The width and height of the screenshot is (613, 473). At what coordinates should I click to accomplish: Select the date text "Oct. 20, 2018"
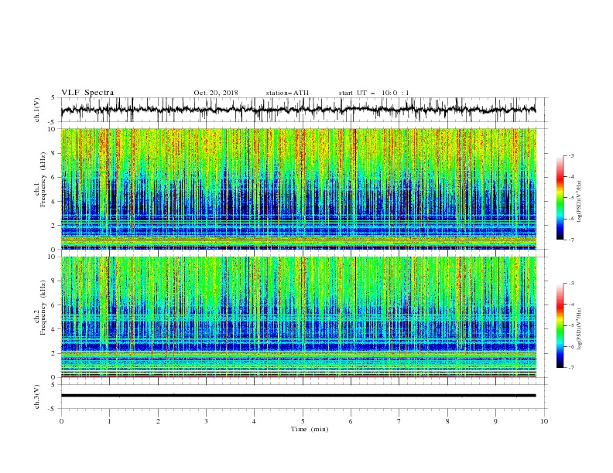pyautogui.click(x=216, y=93)
